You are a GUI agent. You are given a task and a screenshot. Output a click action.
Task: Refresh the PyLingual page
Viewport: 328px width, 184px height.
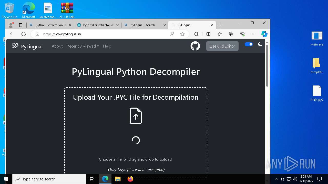[24, 34]
